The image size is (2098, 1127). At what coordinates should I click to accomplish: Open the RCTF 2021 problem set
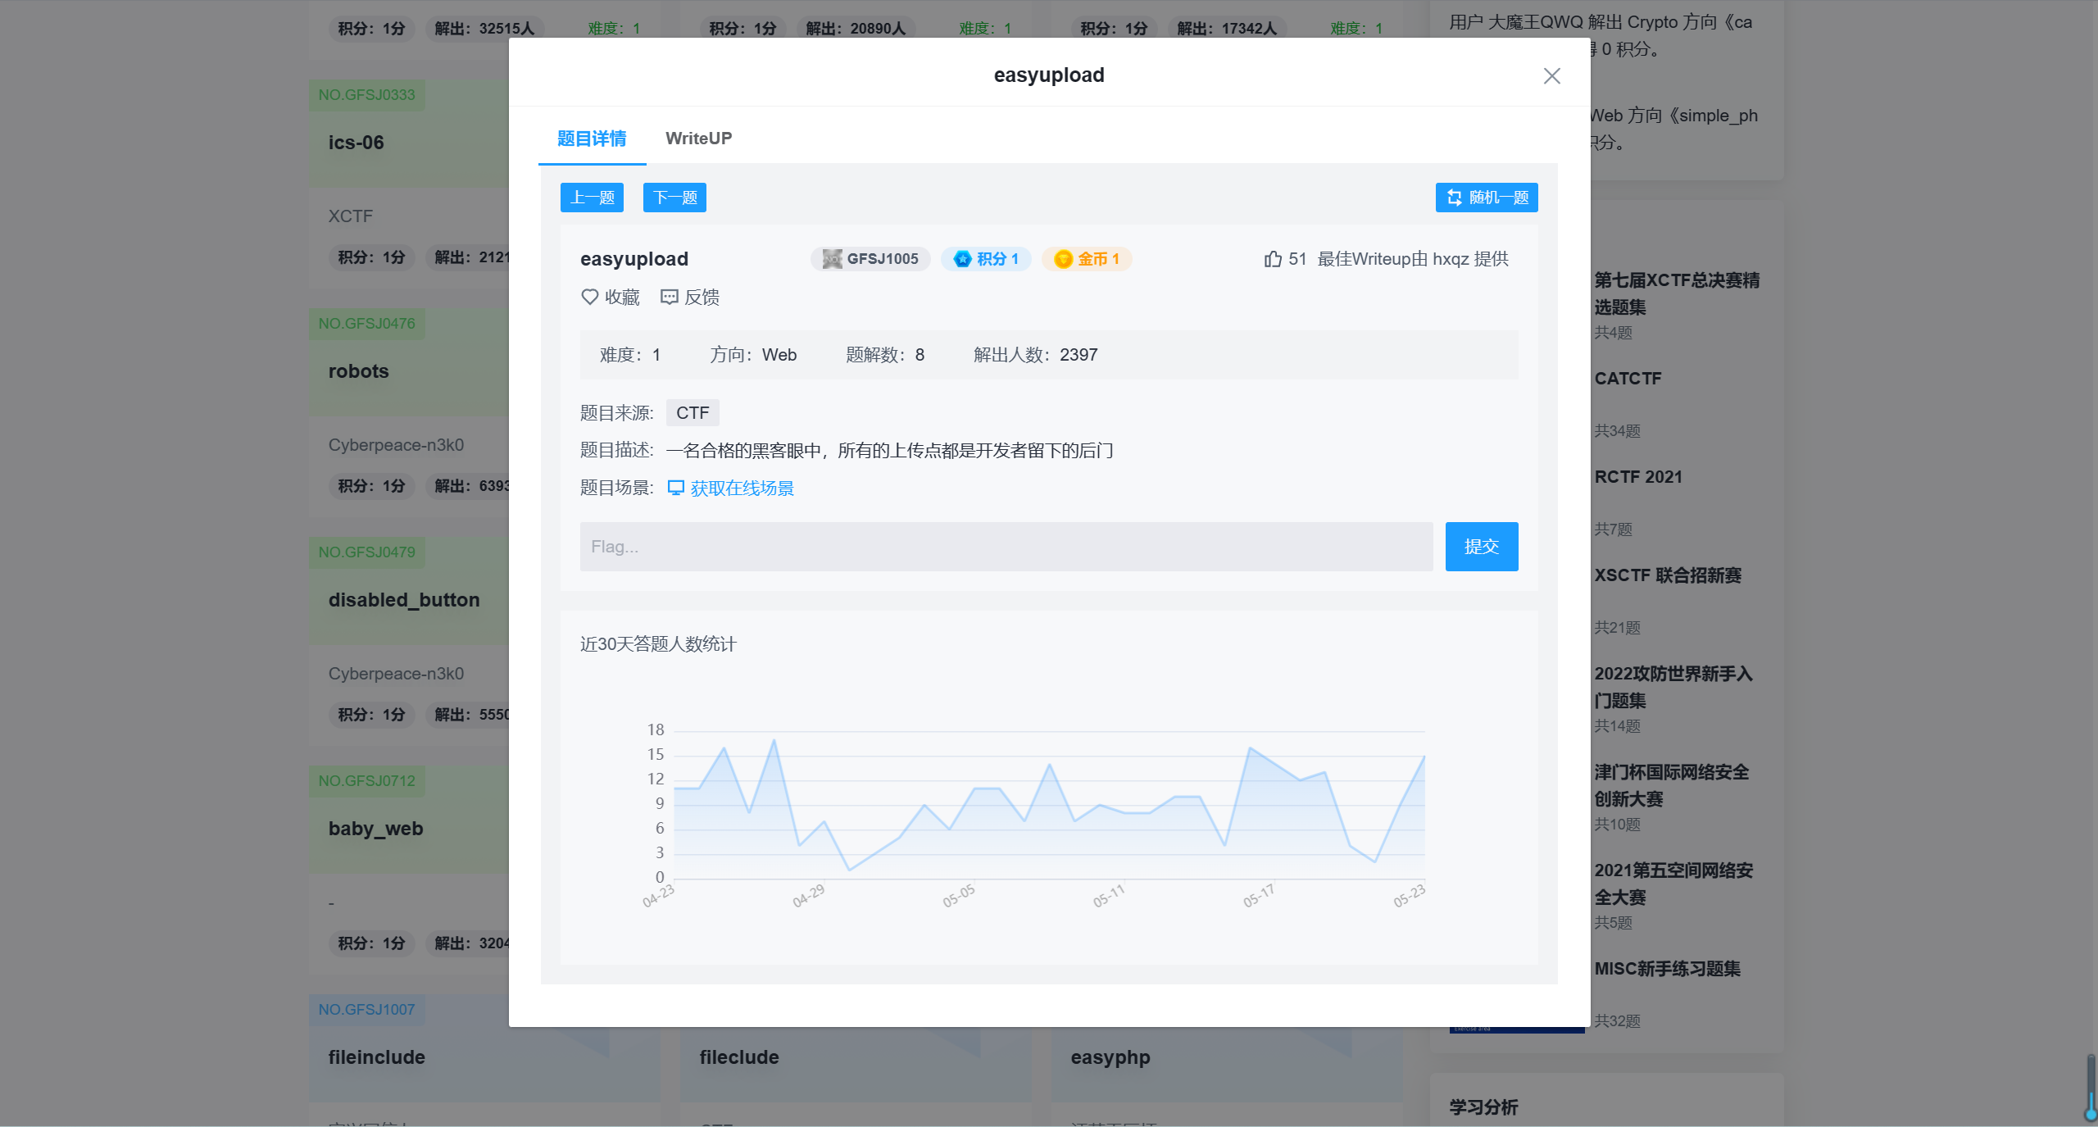(1637, 476)
